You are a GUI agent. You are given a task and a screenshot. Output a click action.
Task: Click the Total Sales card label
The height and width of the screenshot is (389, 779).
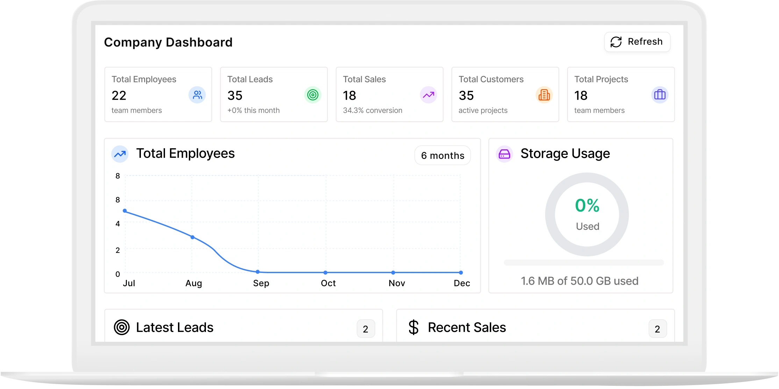pos(364,79)
